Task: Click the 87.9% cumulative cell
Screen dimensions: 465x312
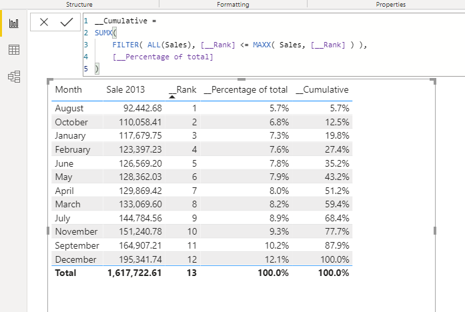Action: [337, 245]
